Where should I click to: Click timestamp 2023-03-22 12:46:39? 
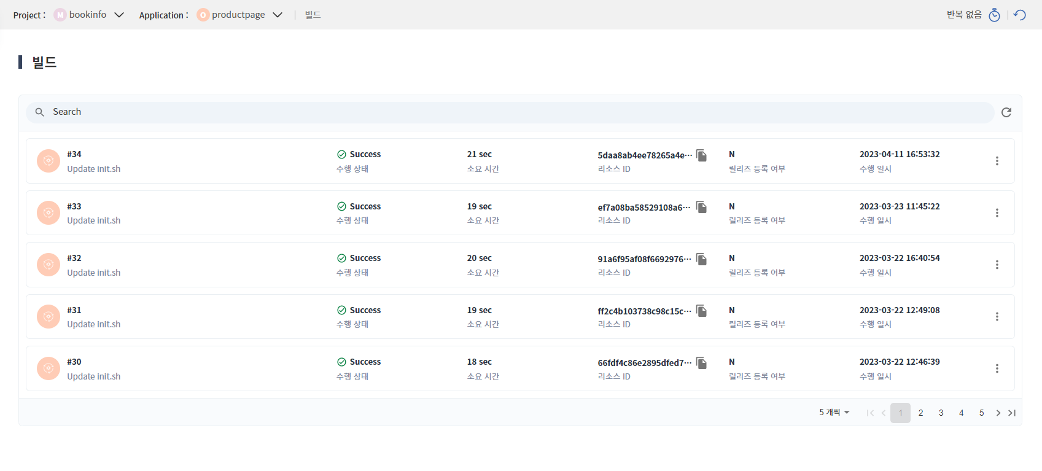900,362
